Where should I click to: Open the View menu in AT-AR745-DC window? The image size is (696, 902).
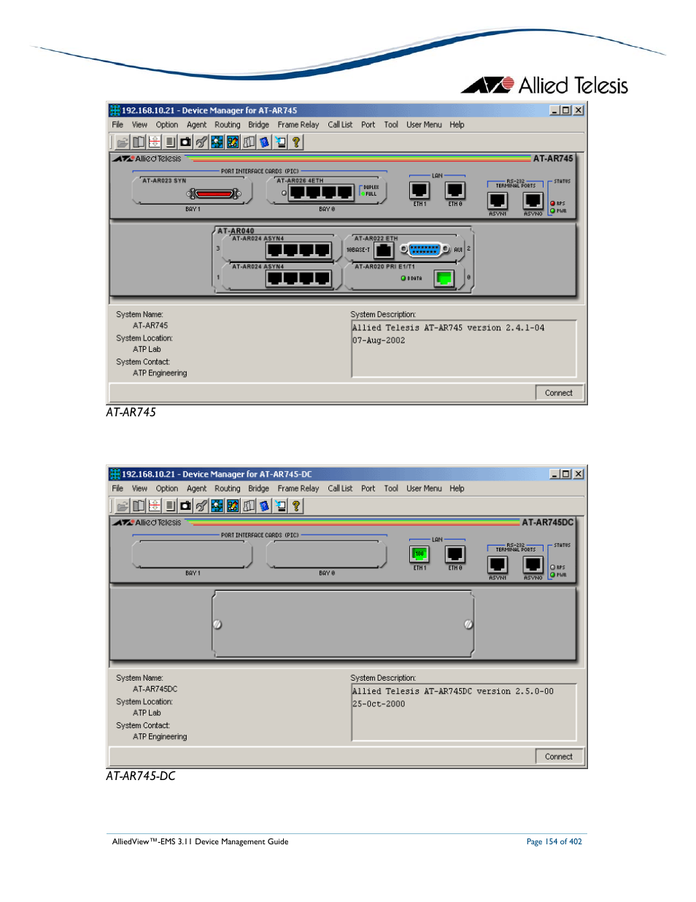(x=139, y=489)
